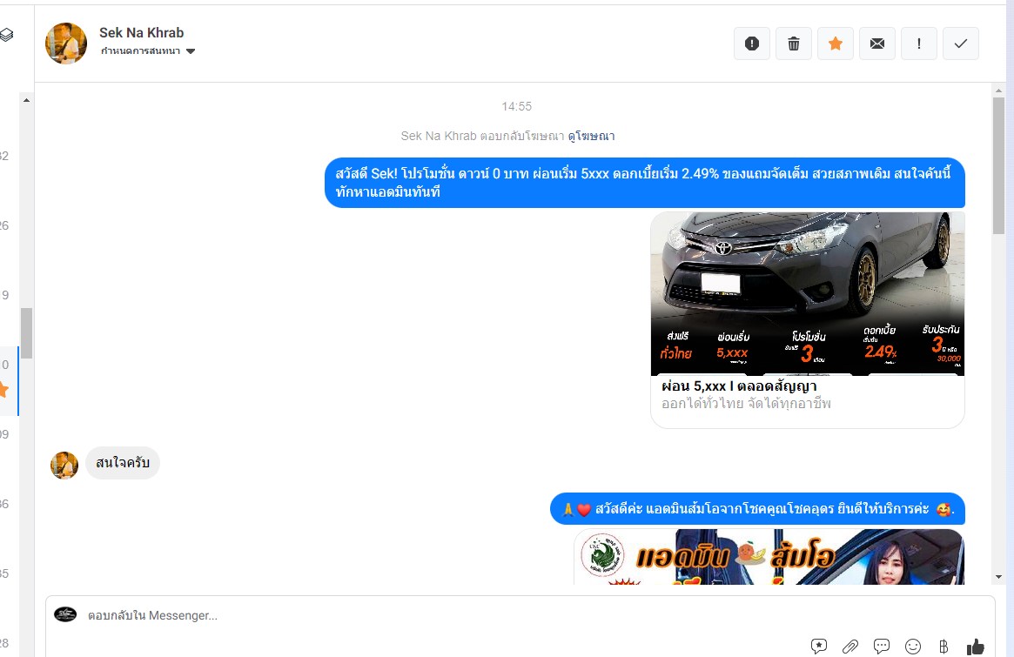Screen dimensions: 1014x657
Task: Open Sek Na Khrab profile name
Action: (141, 33)
